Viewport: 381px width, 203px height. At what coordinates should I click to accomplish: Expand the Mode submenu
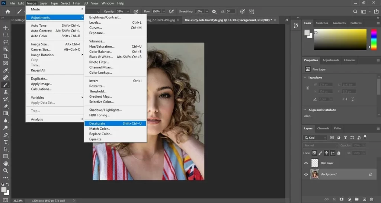point(55,9)
